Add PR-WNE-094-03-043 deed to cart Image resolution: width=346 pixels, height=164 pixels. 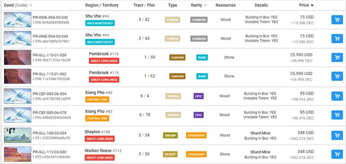pos(337,39)
